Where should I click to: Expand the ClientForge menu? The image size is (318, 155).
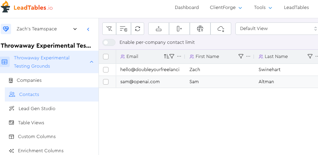coord(226,8)
